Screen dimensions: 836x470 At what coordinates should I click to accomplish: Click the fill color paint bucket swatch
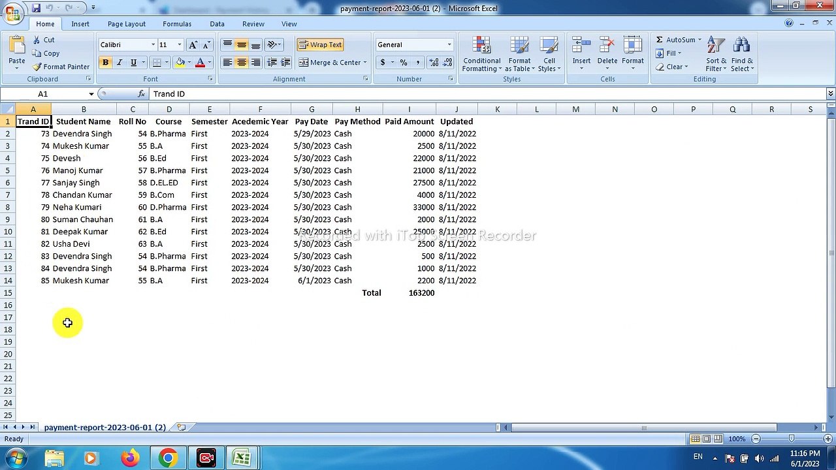tap(180, 63)
